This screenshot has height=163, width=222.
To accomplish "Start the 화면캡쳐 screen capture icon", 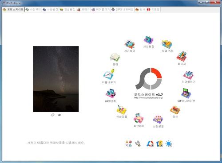I will point(139,118).
